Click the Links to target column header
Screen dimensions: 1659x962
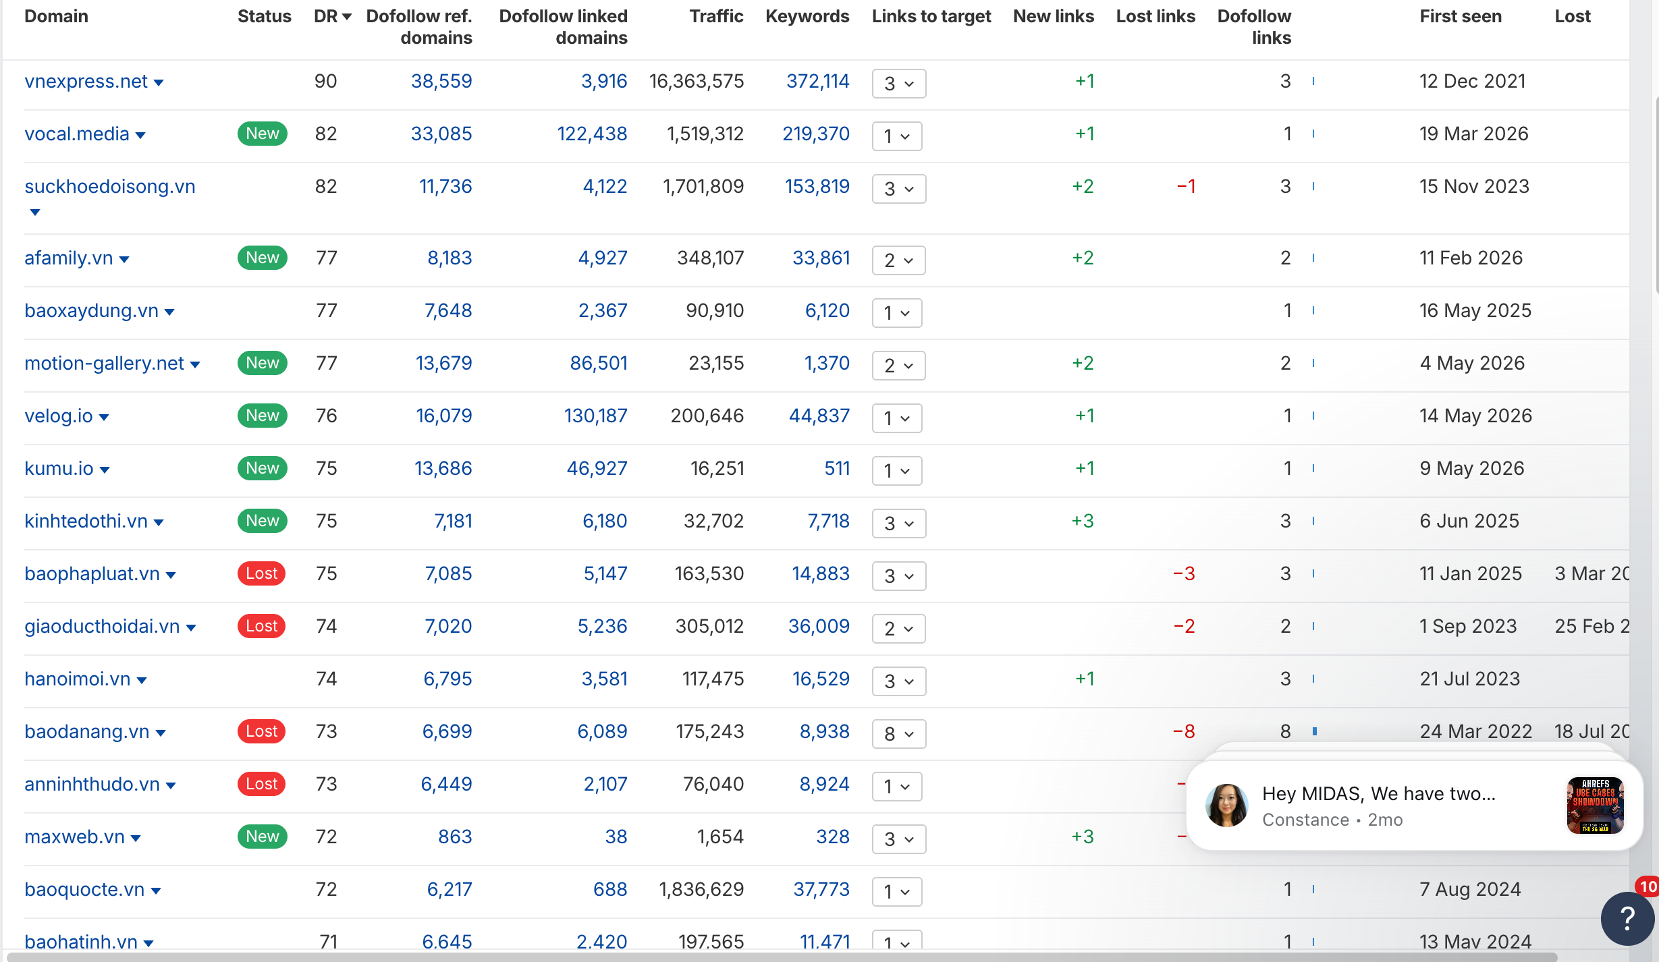(x=931, y=16)
